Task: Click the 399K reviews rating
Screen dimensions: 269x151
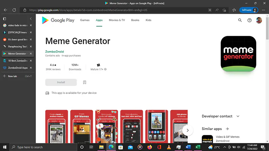Action: coord(53,67)
